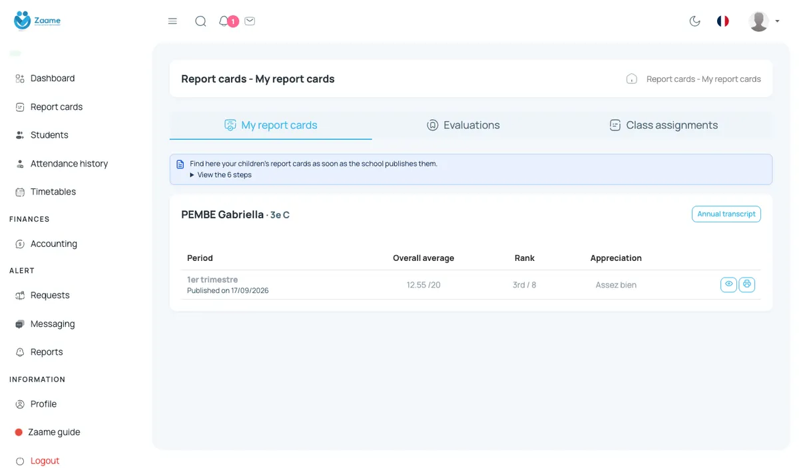The height and width of the screenshot is (468, 799).
Task: Switch to the Evaluations tab
Action: click(463, 125)
